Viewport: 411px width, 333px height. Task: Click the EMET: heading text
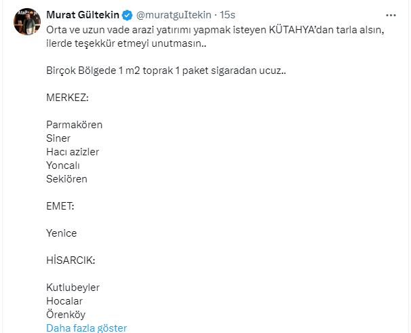60,206
